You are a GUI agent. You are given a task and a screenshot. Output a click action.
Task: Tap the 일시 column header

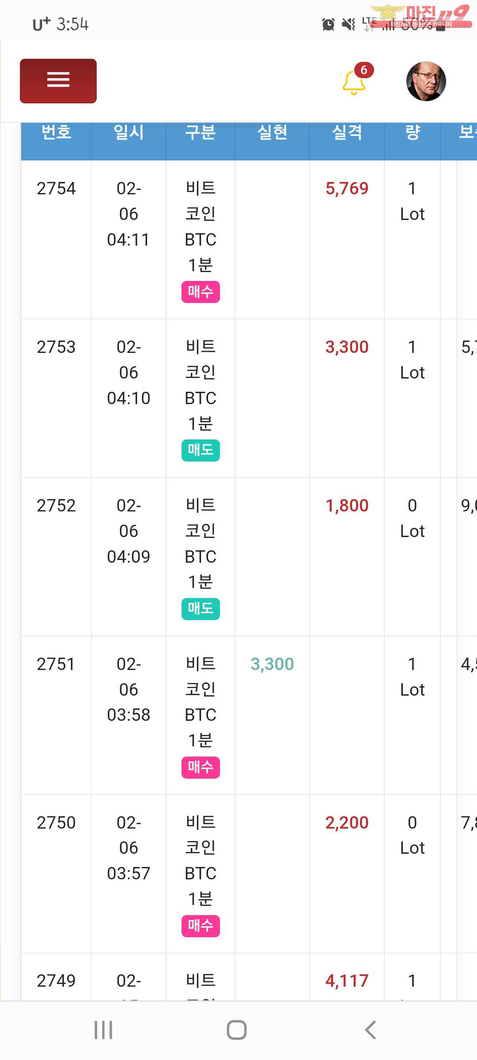[129, 132]
